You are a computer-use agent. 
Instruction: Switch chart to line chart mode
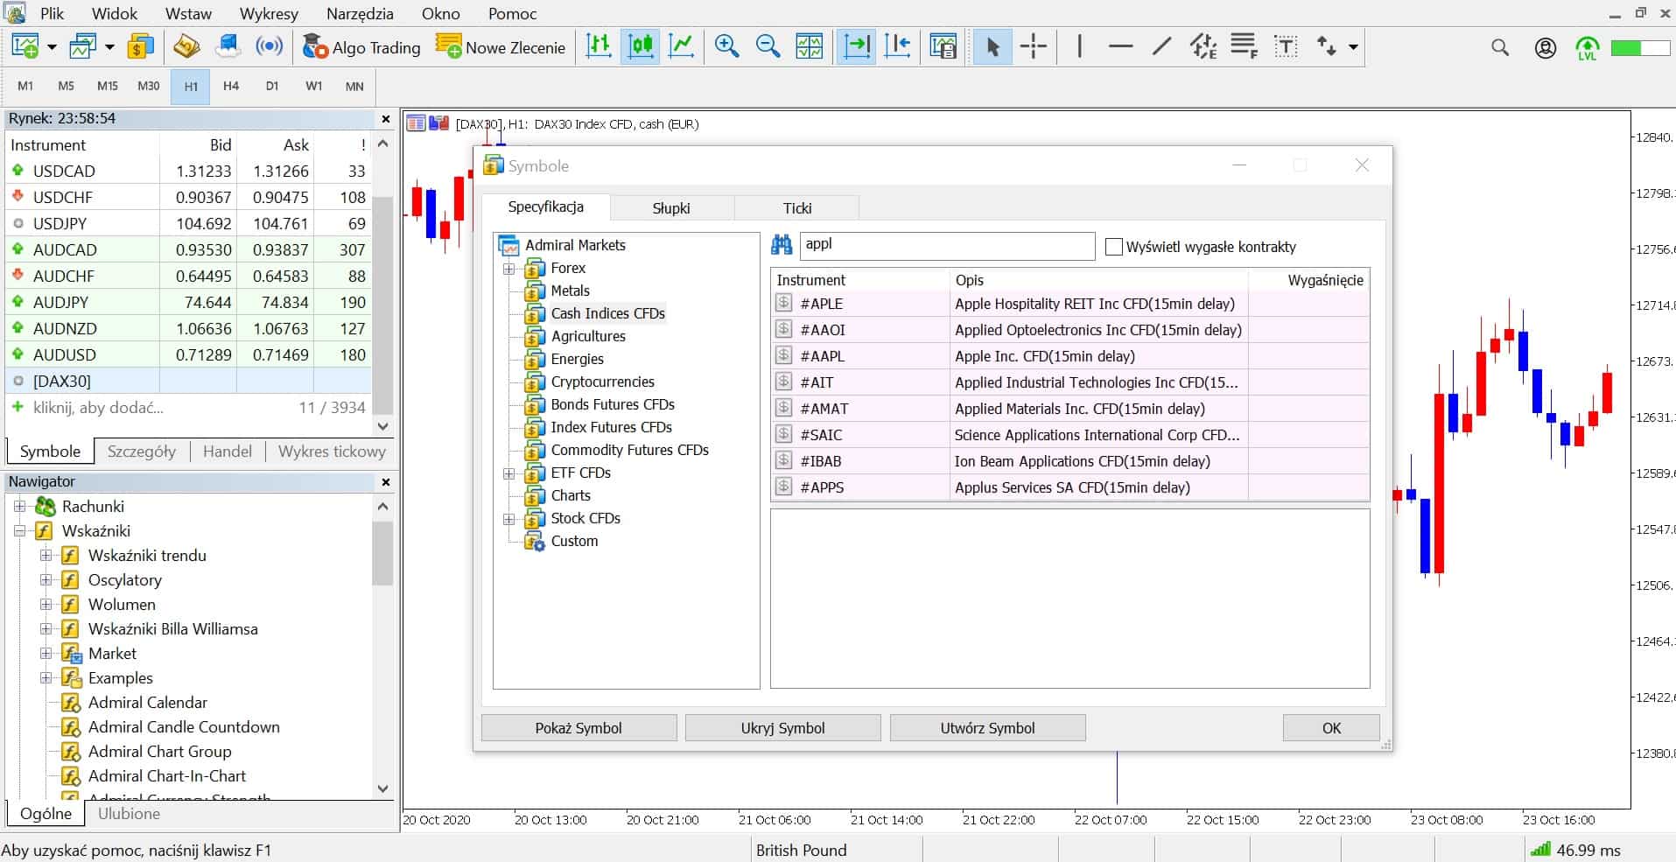[x=682, y=46]
